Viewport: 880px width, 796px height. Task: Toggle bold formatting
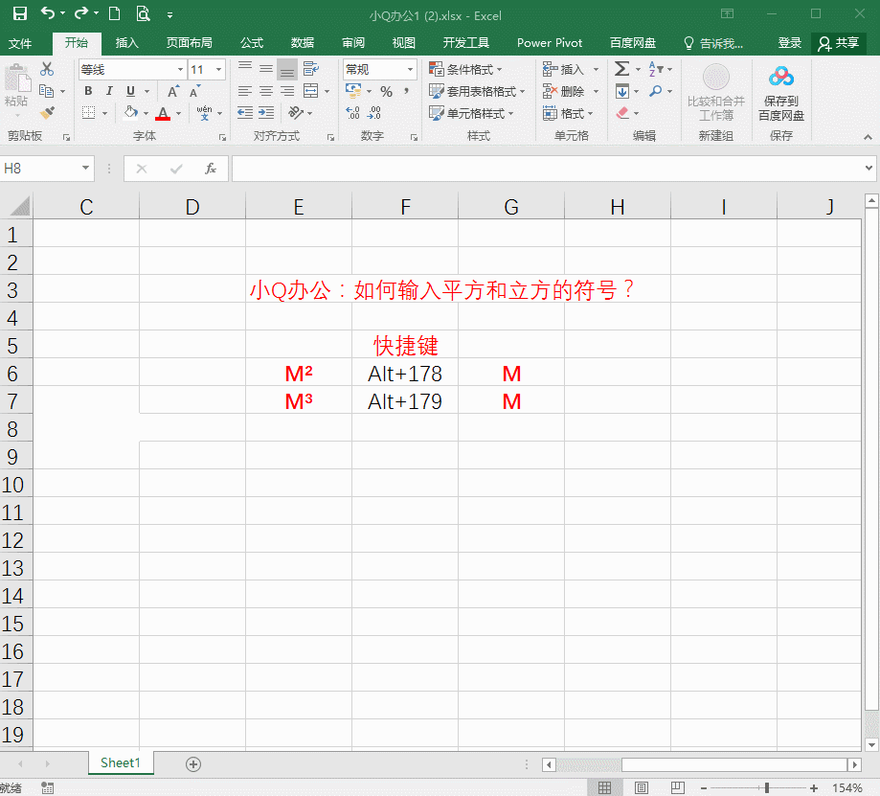[x=88, y=91]
